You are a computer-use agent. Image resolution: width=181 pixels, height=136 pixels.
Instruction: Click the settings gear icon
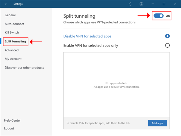[x=141, y=4]
